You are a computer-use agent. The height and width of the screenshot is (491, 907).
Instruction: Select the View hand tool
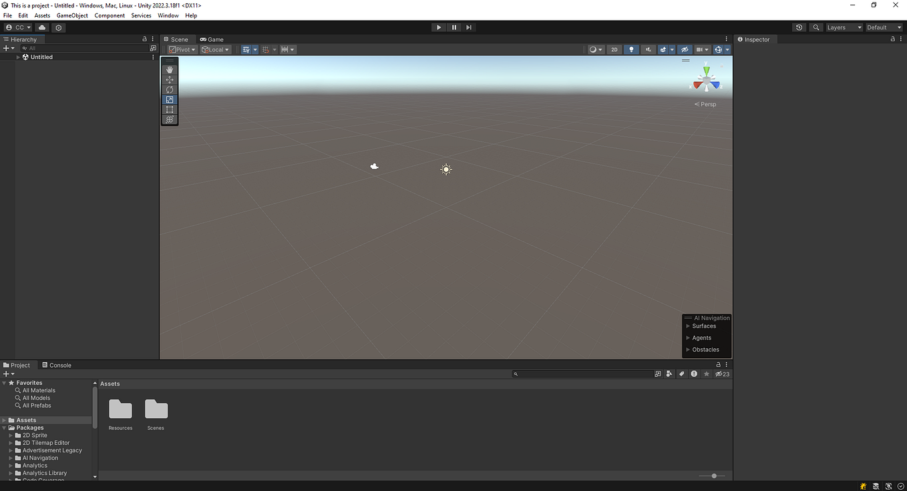tap(170, 69)
